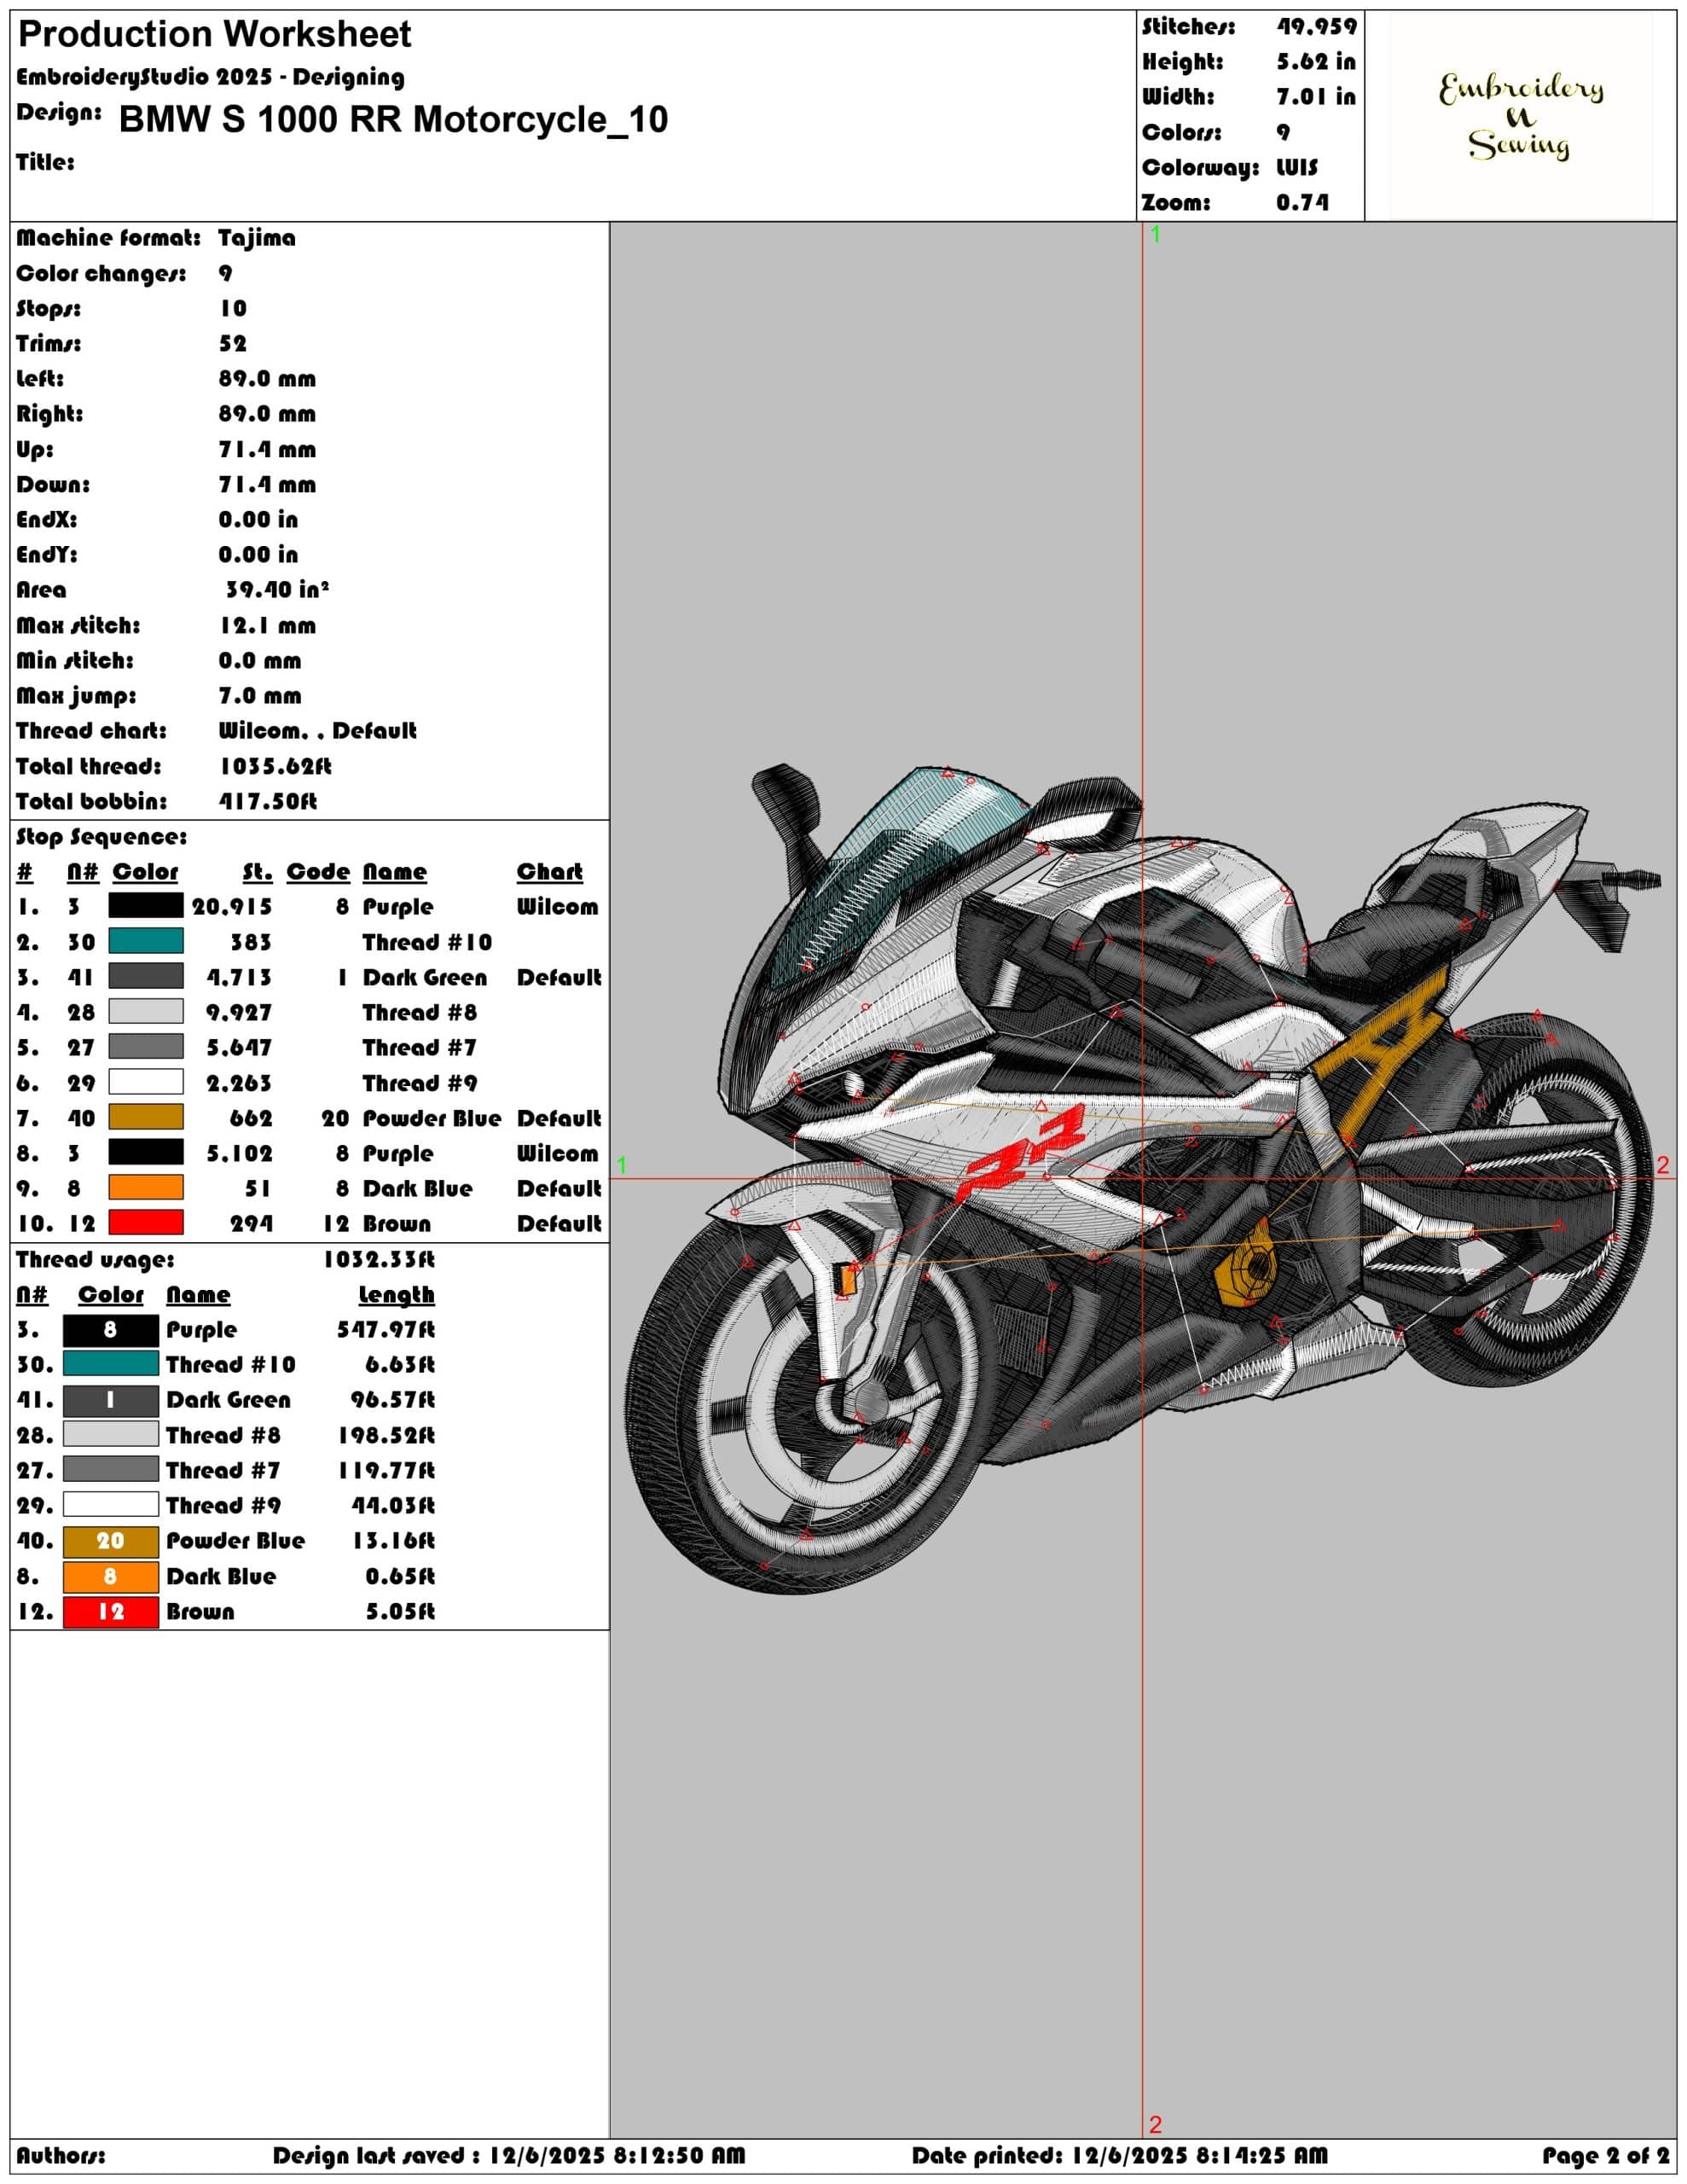This screenshot has height=2184, width=1687.
Task: Click the Total bobbin value 417.50ft
Action: pyautogui.click(x=268, y=801)
